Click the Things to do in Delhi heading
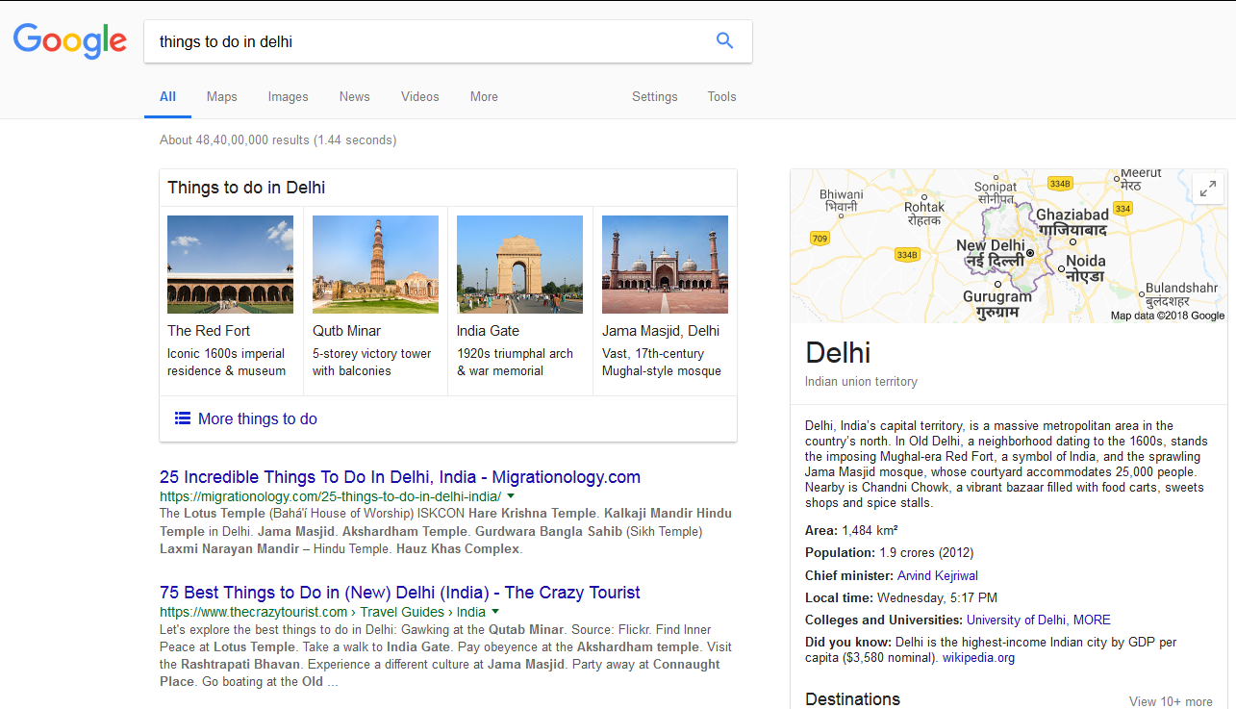Screen dimensions: 1236x709 [246, 188]
